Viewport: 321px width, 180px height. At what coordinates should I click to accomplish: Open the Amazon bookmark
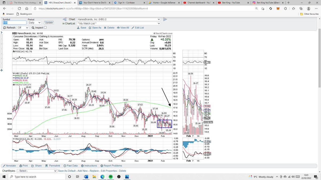[x=8, y=14]
